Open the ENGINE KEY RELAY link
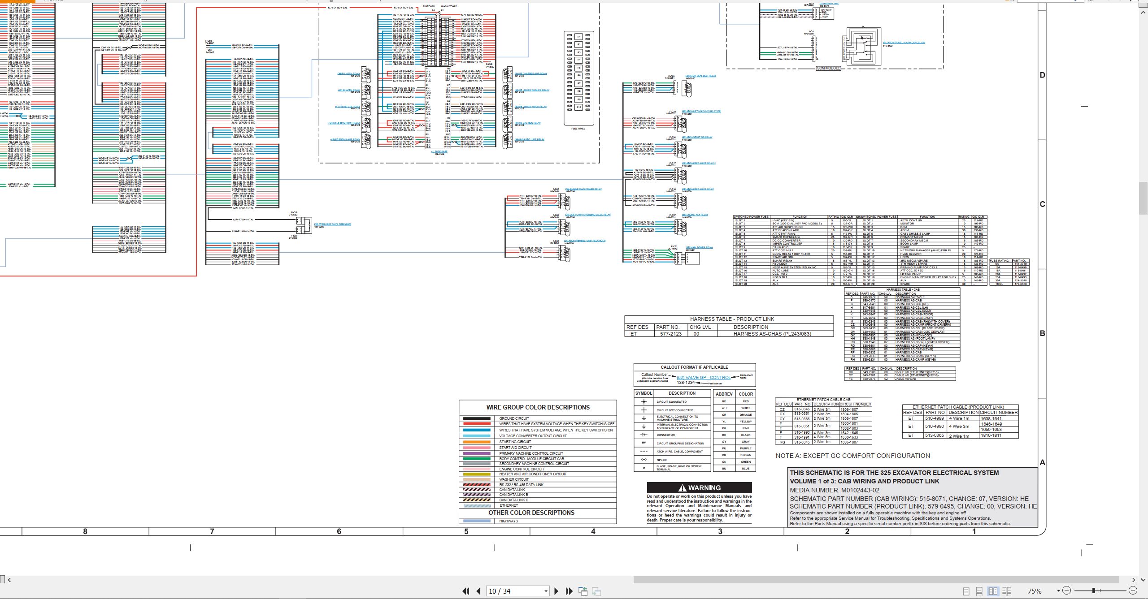The height and width of the screenshot is (599, 1148). [x=695, y=215]
